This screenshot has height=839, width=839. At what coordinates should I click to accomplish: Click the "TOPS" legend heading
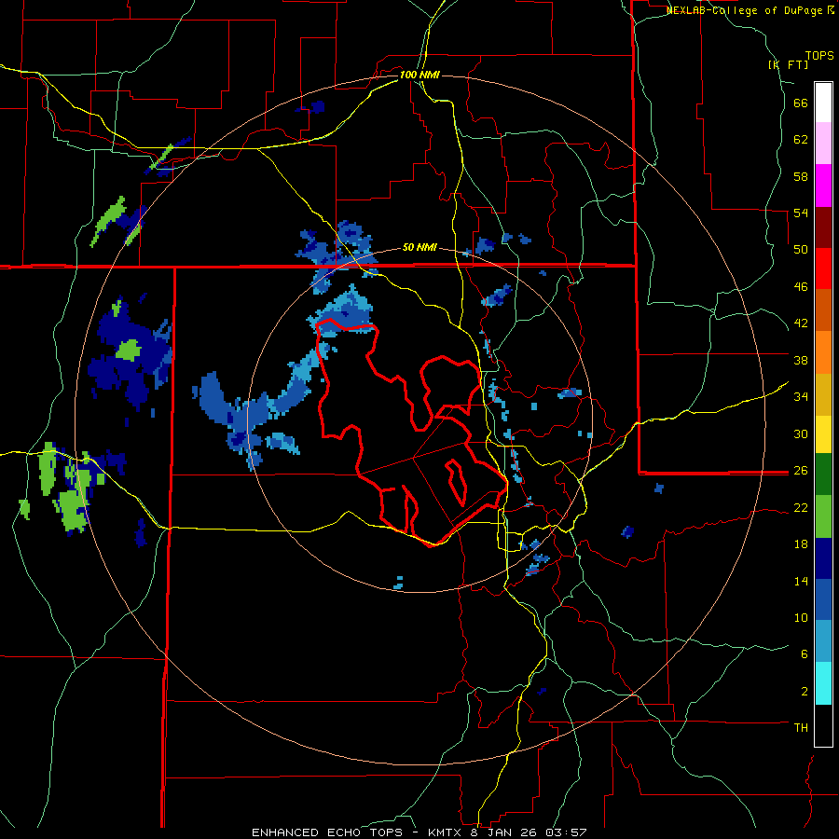tap(819, 55)
